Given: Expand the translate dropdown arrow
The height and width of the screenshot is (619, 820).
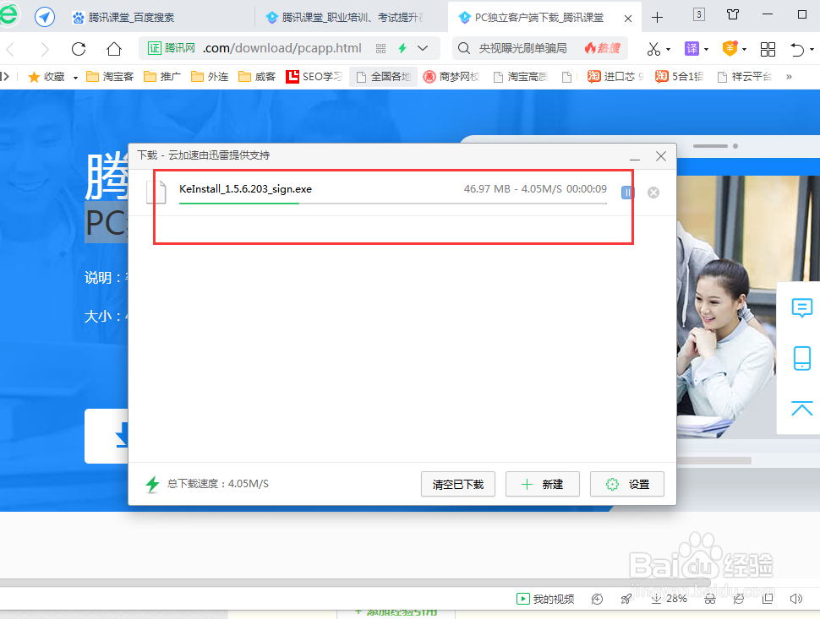Looking at the screenshot, I should coord(706,50).
